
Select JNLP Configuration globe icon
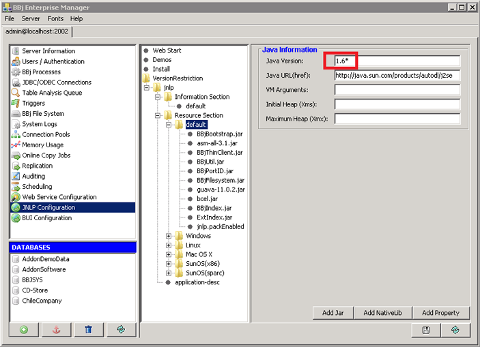tap(16, 207)
